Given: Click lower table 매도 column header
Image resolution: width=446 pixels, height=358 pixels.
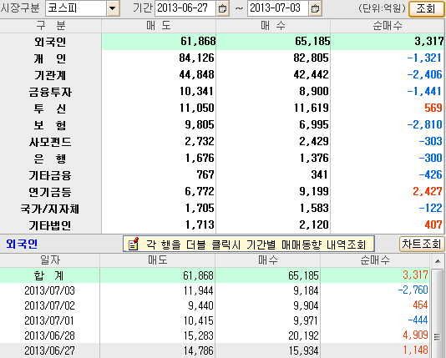Looking at the screenshot, I should 157,260.
